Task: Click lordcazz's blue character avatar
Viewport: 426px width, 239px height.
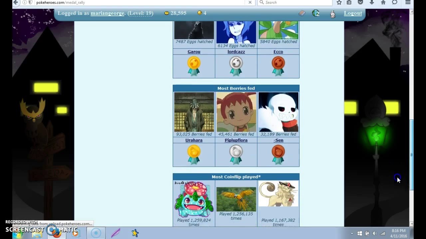Action: 236,32
